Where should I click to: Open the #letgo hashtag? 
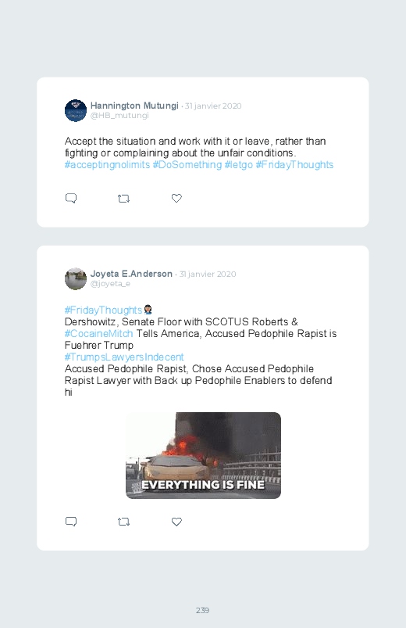pyautogui.click(x=239, y=164)
